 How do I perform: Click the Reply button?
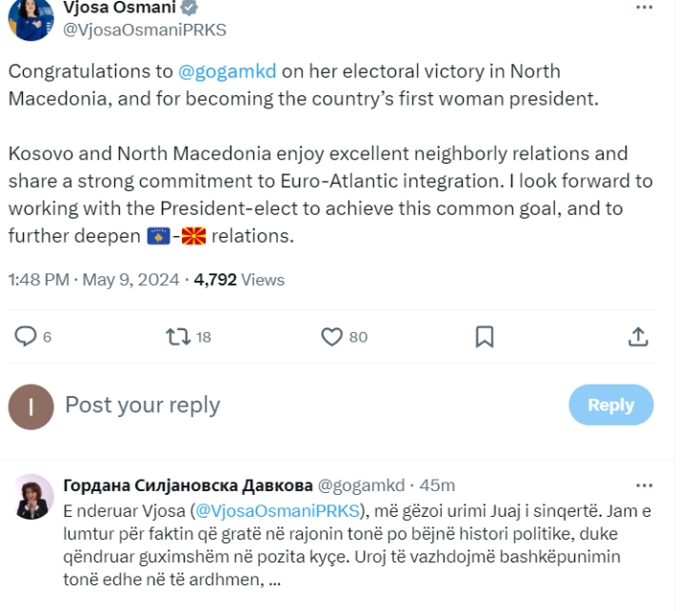(610, 404)
